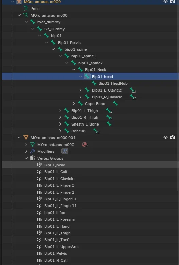
Task: Collapse the MOrc_antaras_m000.001 mesh object
Action: click(19, 137)
